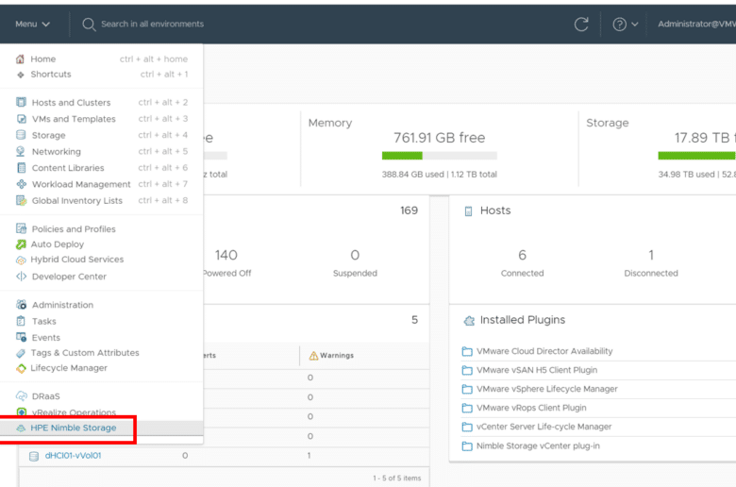Image resolution: width=736 pixels, height=487 pixels.
Task: Click the Tags & Custom Attributes icon
Action: click(x=21, y=353)
